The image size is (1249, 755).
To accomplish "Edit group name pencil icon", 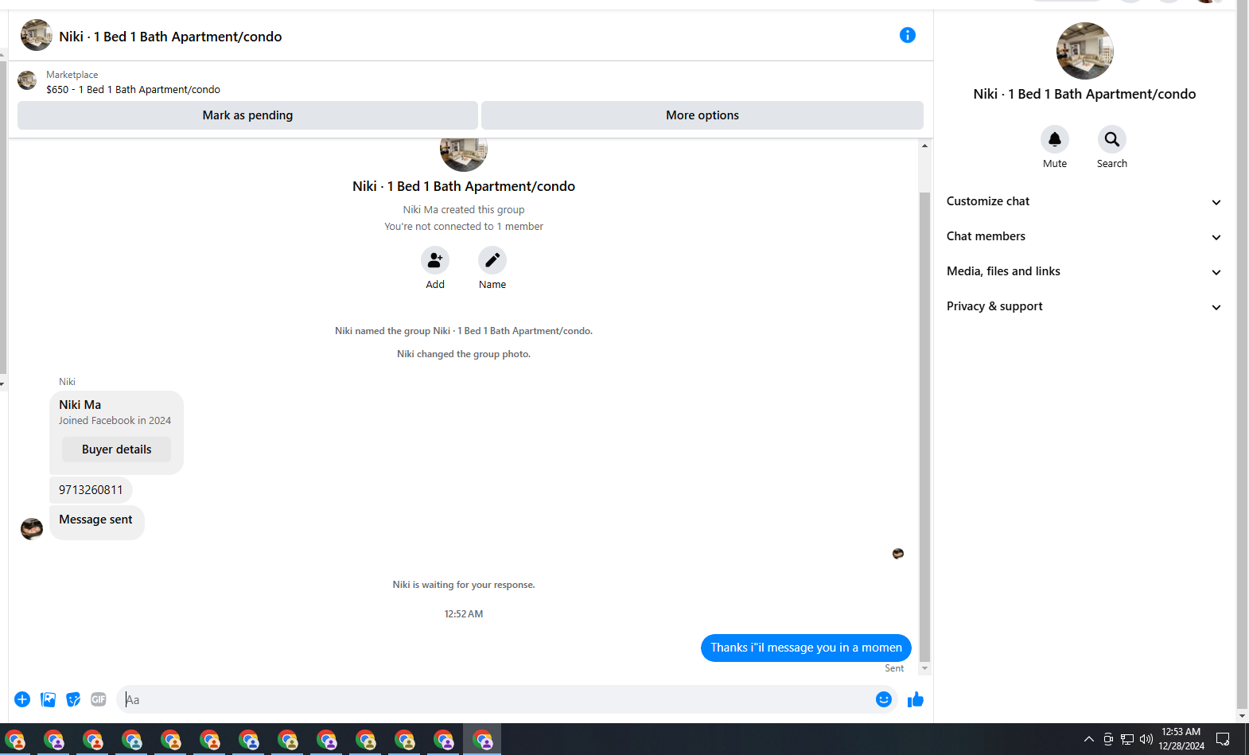I will (x=492, y=260).
